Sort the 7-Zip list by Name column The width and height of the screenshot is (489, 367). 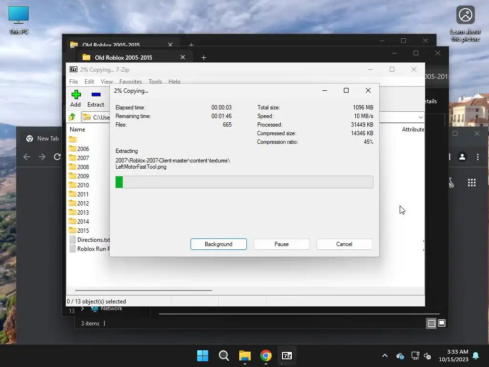[x=77, y=129]
